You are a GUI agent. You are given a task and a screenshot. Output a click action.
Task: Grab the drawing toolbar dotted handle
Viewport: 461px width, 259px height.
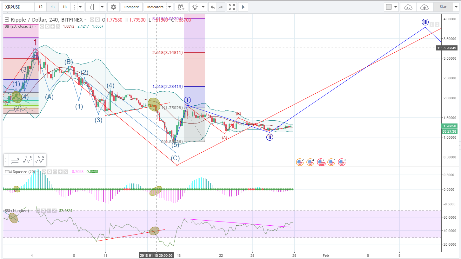pos(6,160)
